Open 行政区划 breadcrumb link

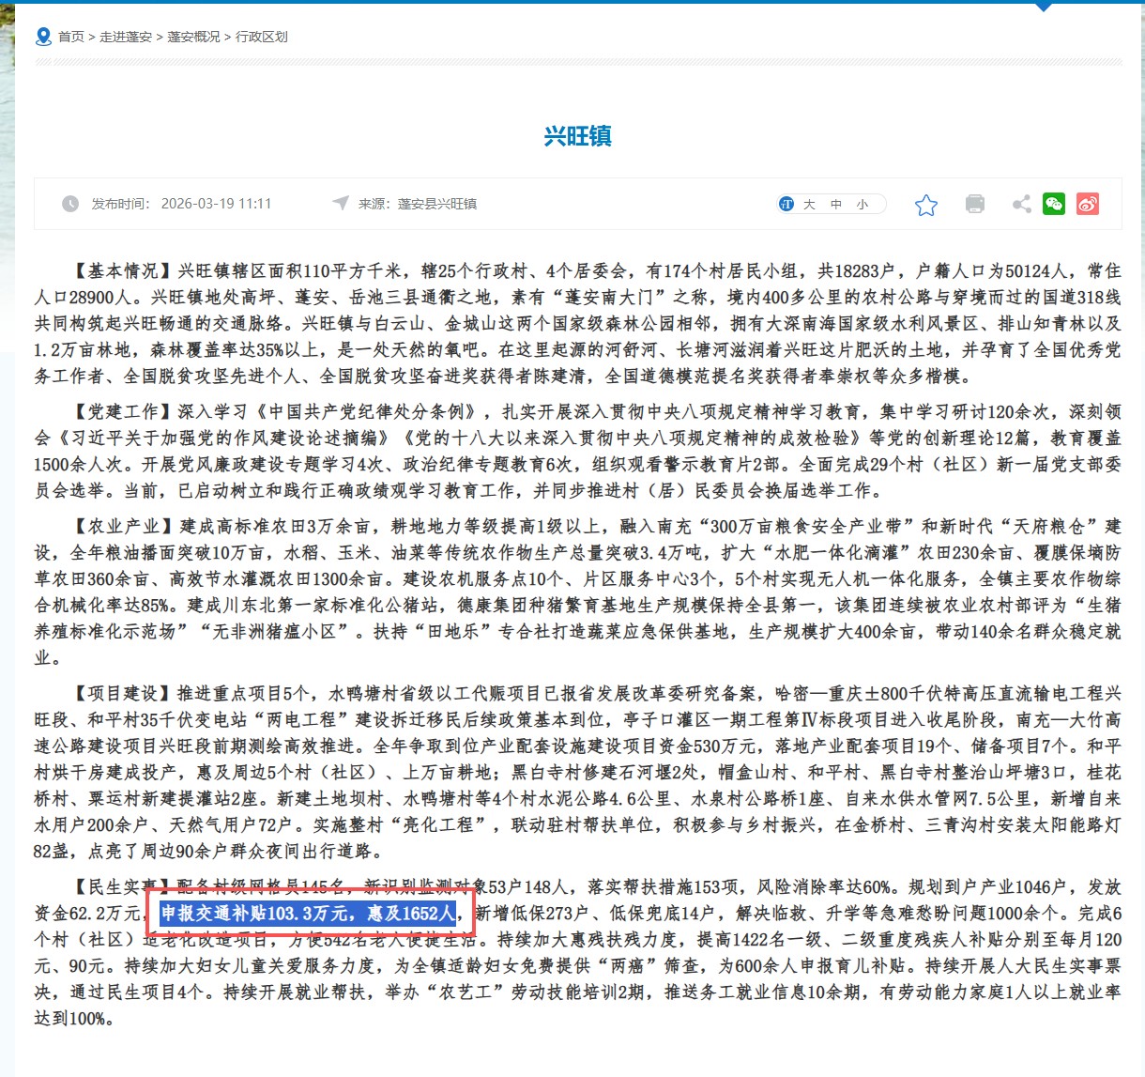point(262,37)
